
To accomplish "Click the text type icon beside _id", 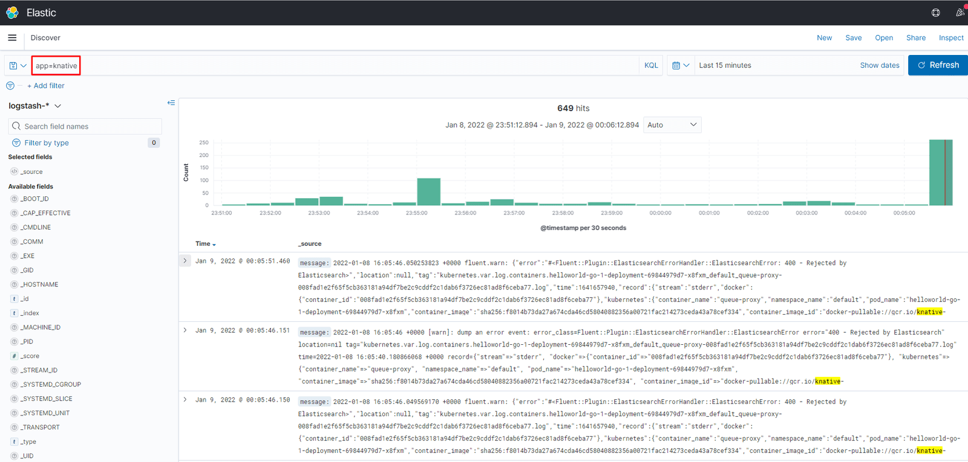I will tap(14, 299).
